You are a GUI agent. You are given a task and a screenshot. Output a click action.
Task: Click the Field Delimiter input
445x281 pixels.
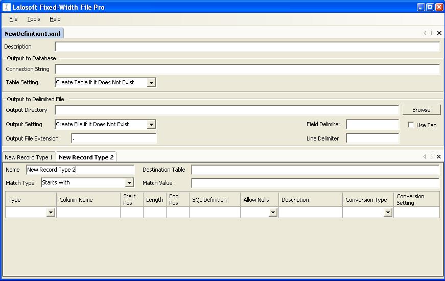pos(372,124)
